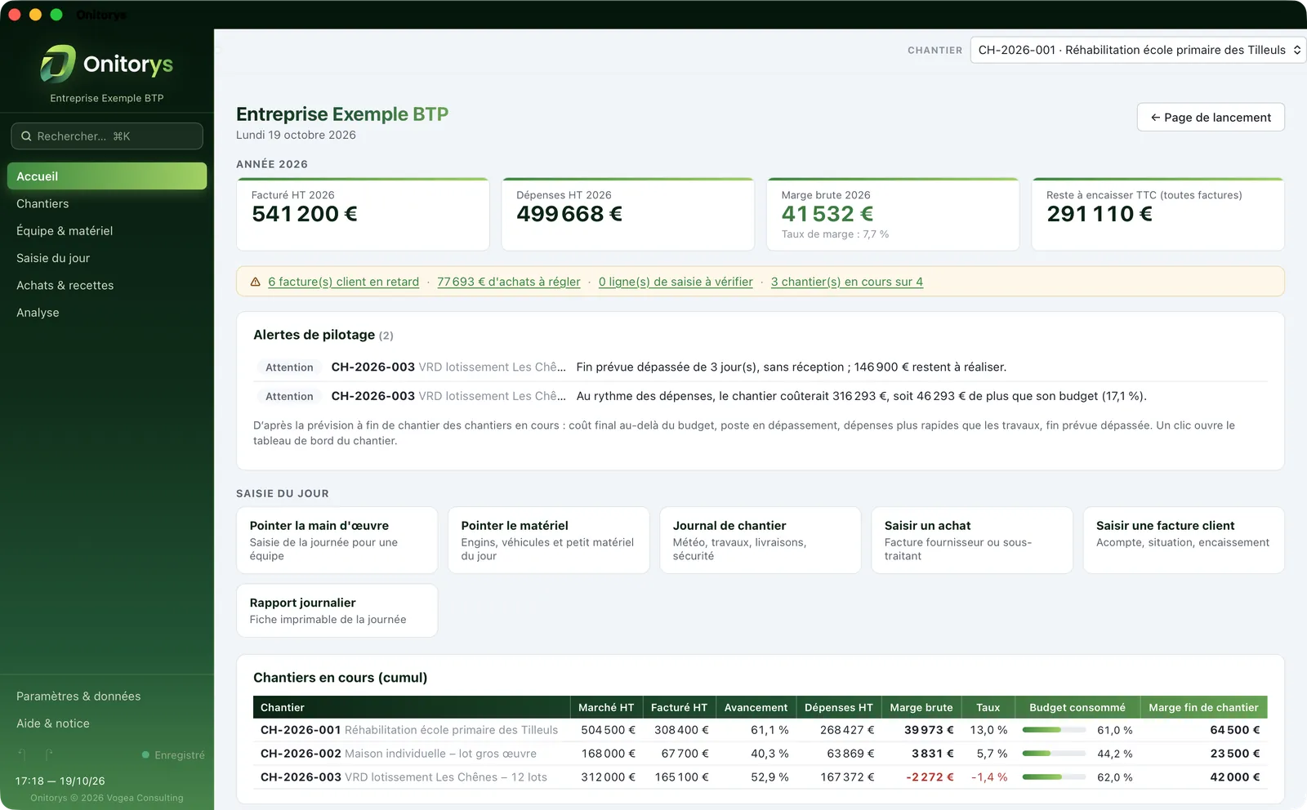Open the Rapport journalier card
Image resolution: width=1307 pixels, height=810 pixels.
pos(337,611)
